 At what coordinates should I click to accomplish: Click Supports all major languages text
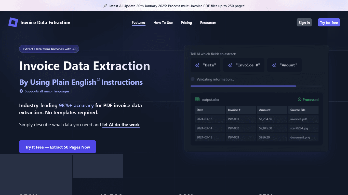tap(47, 91)
